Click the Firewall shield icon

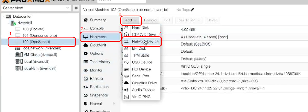tap(85, 104)
